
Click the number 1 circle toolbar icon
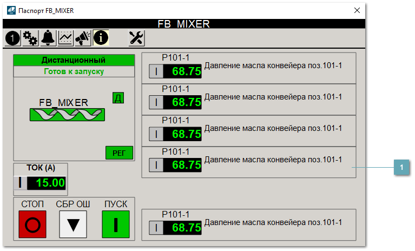tap(12, 37)
